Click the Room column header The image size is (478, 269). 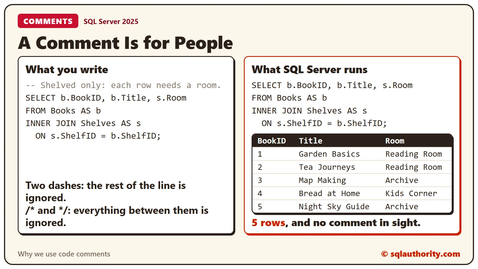tap(395, 141)
